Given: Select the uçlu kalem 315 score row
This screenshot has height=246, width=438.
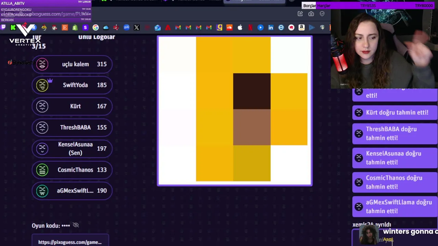Looking at the screenshot, I should (72, 64).
